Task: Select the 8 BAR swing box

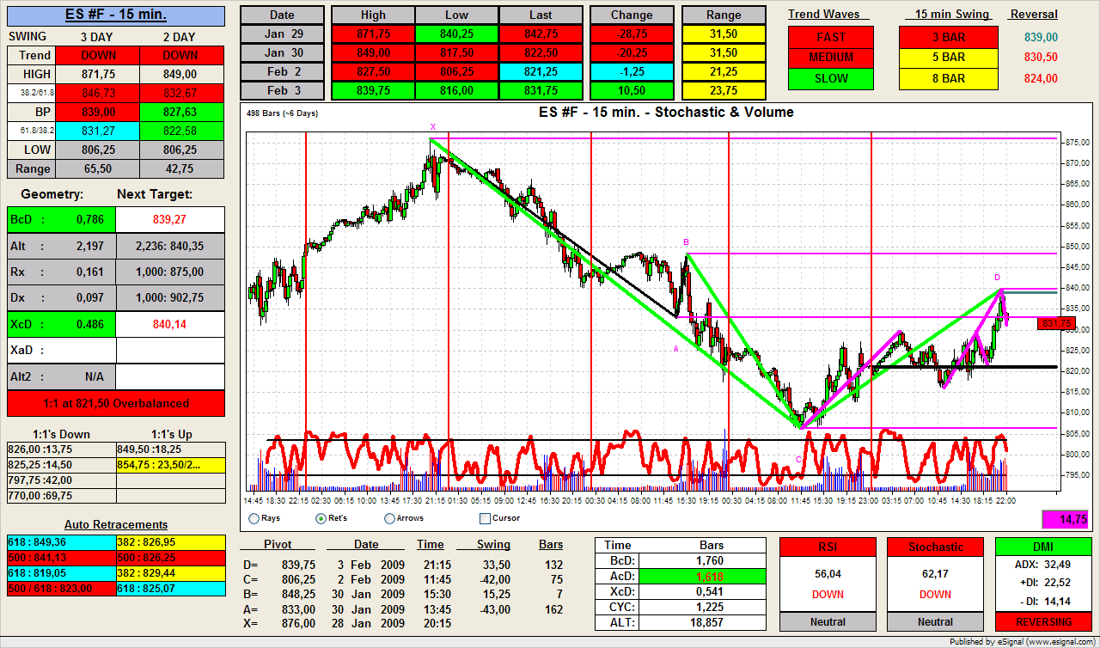Action: tap(949, 78)
